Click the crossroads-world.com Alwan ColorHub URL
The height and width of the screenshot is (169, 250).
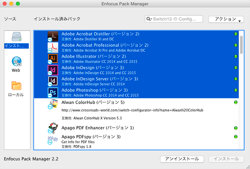[132, 110]
